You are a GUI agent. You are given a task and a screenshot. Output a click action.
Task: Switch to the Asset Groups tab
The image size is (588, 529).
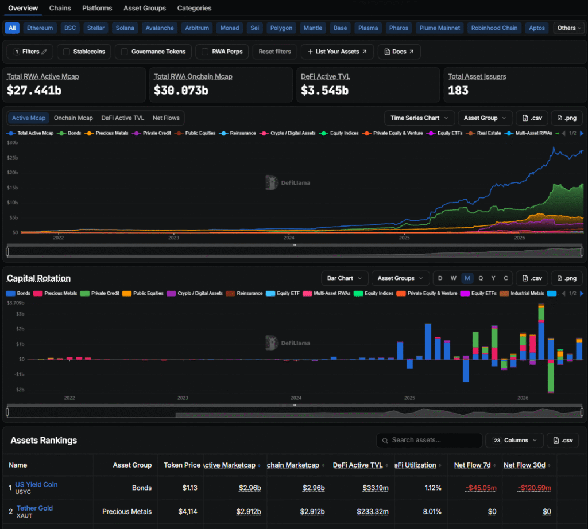pos(145,8)
